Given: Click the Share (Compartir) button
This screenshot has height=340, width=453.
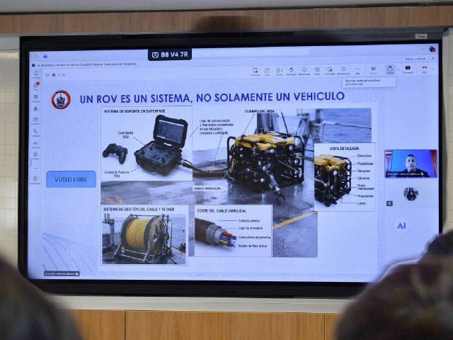Looking at the screenshot, I should (x=408, y=69).
